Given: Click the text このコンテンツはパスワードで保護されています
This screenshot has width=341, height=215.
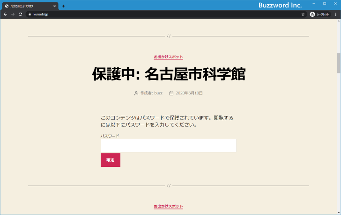Looking at the screenshot, I should tap(155, 118).
